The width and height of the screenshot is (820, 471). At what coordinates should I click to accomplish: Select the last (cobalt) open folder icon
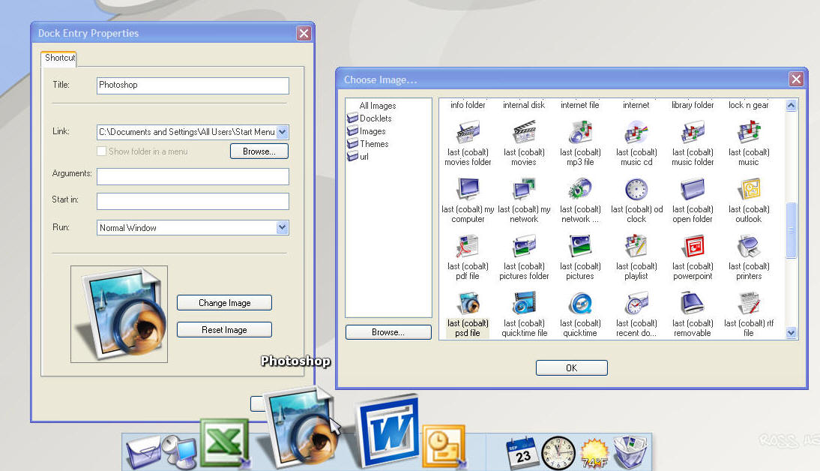(x=693, y=189)
